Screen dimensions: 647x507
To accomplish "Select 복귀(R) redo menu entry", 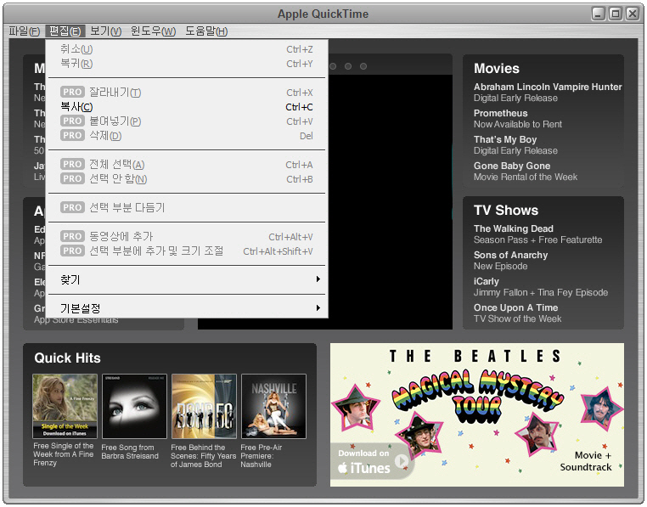I will [187, 64].
